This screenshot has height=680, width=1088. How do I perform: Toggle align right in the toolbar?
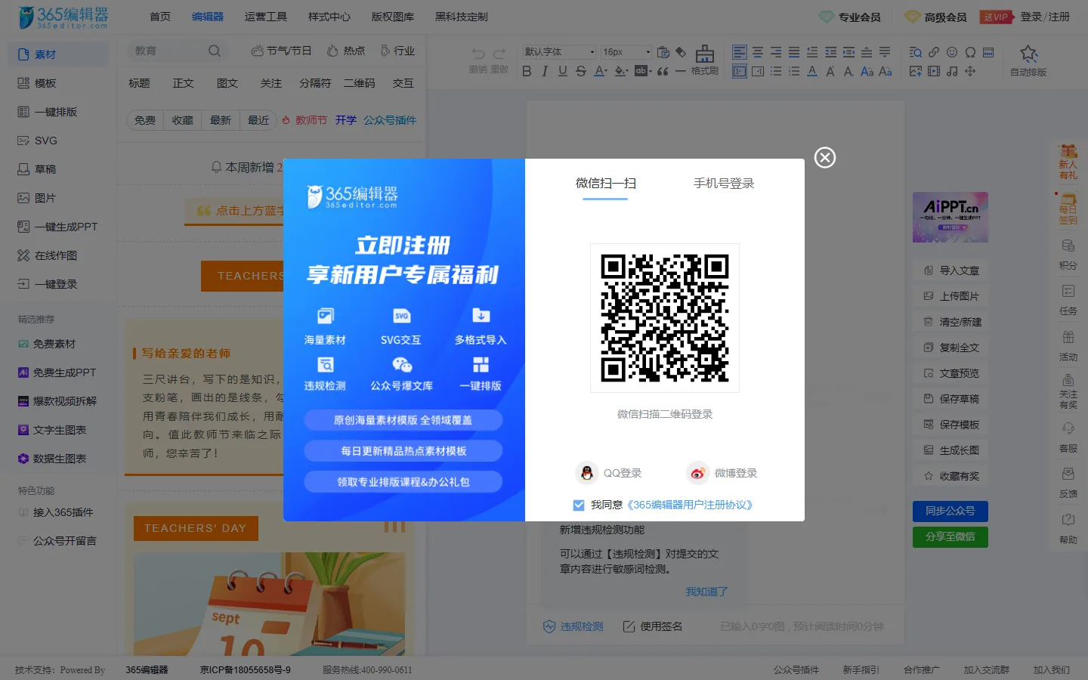pos(776,52)
